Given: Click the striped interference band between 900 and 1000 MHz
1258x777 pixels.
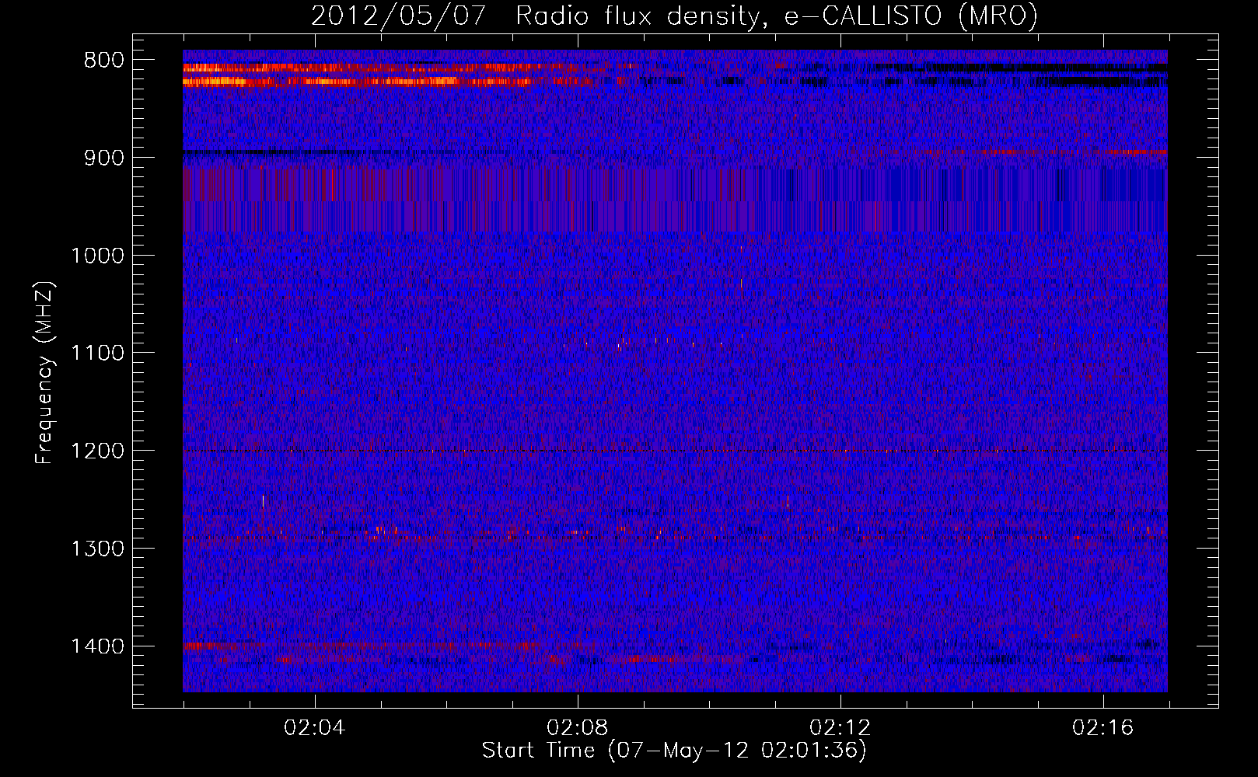Looking at the screenshot, I should click(675, 200).
